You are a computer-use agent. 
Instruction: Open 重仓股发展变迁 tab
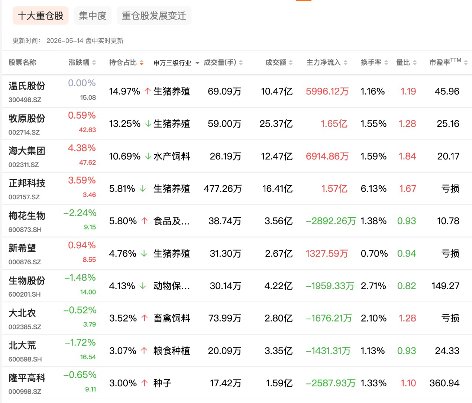point(154,16)
